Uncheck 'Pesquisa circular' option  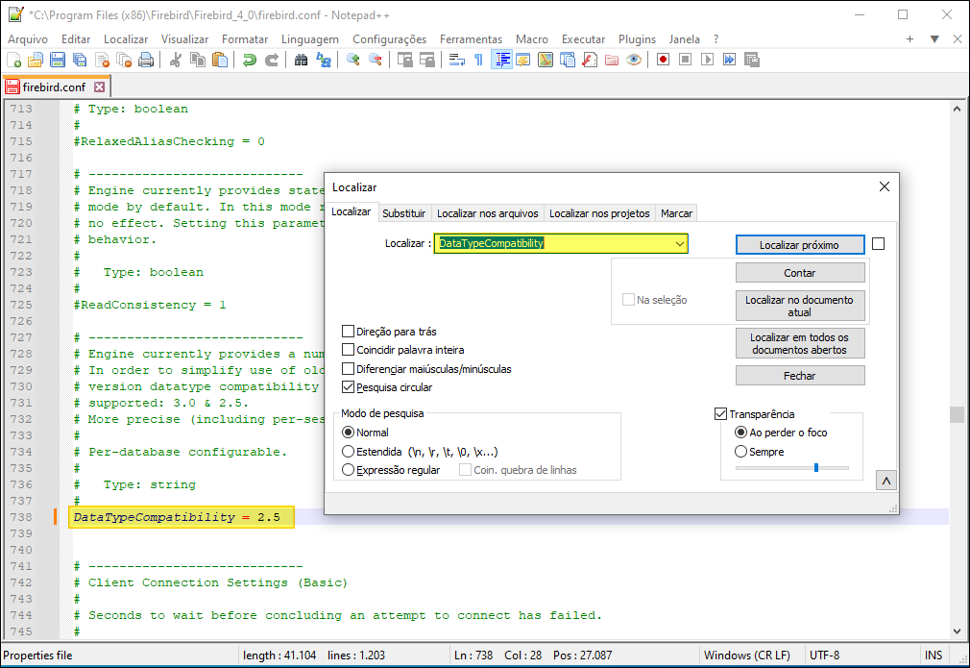pos(349,387)
